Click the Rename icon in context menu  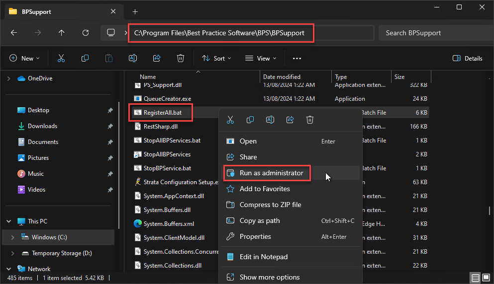270,120
